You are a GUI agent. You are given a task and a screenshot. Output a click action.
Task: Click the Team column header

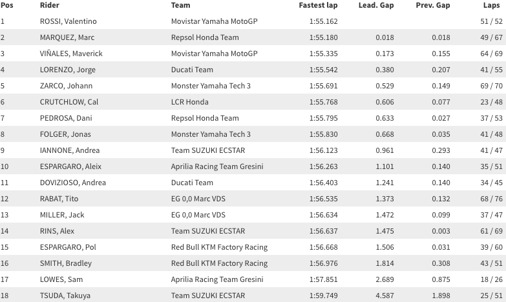[x=180, y=5]
